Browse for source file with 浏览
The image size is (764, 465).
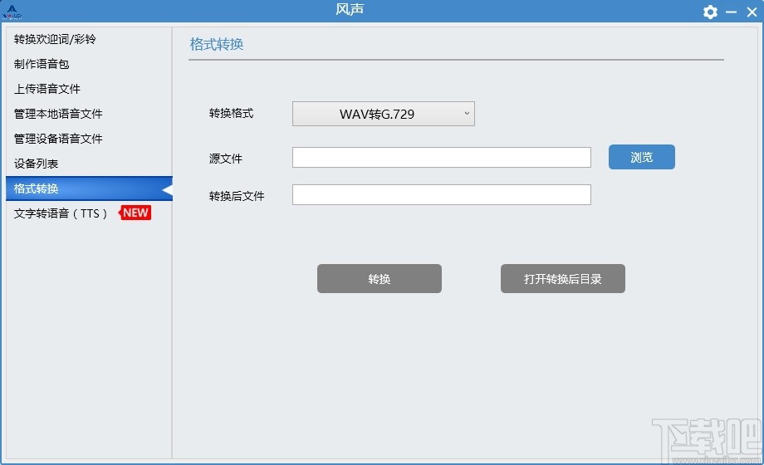pyautogui.click(x=642, y=157)
